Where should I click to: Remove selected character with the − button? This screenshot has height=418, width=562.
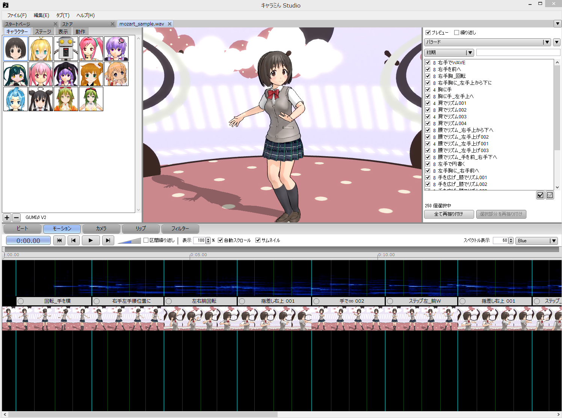[x=16, y=217]
